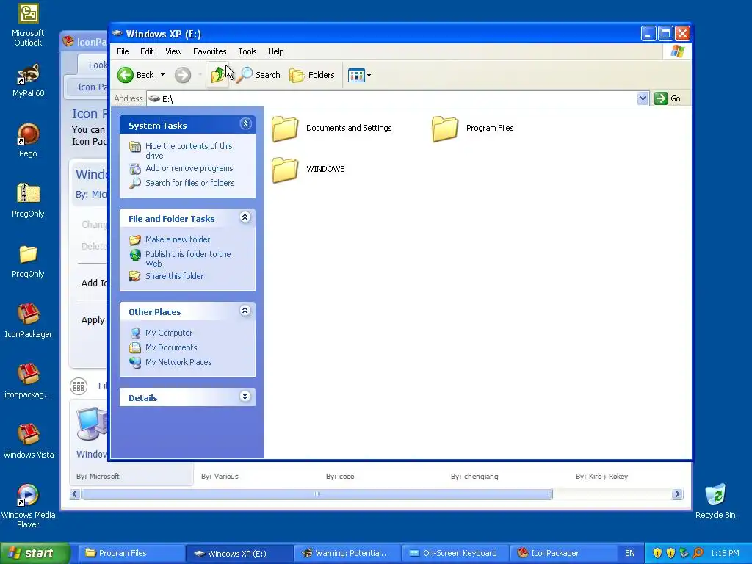Expand the Details panel
This screenshot has width=752, height=564.
pyautogui.click(x=245, y=396)
